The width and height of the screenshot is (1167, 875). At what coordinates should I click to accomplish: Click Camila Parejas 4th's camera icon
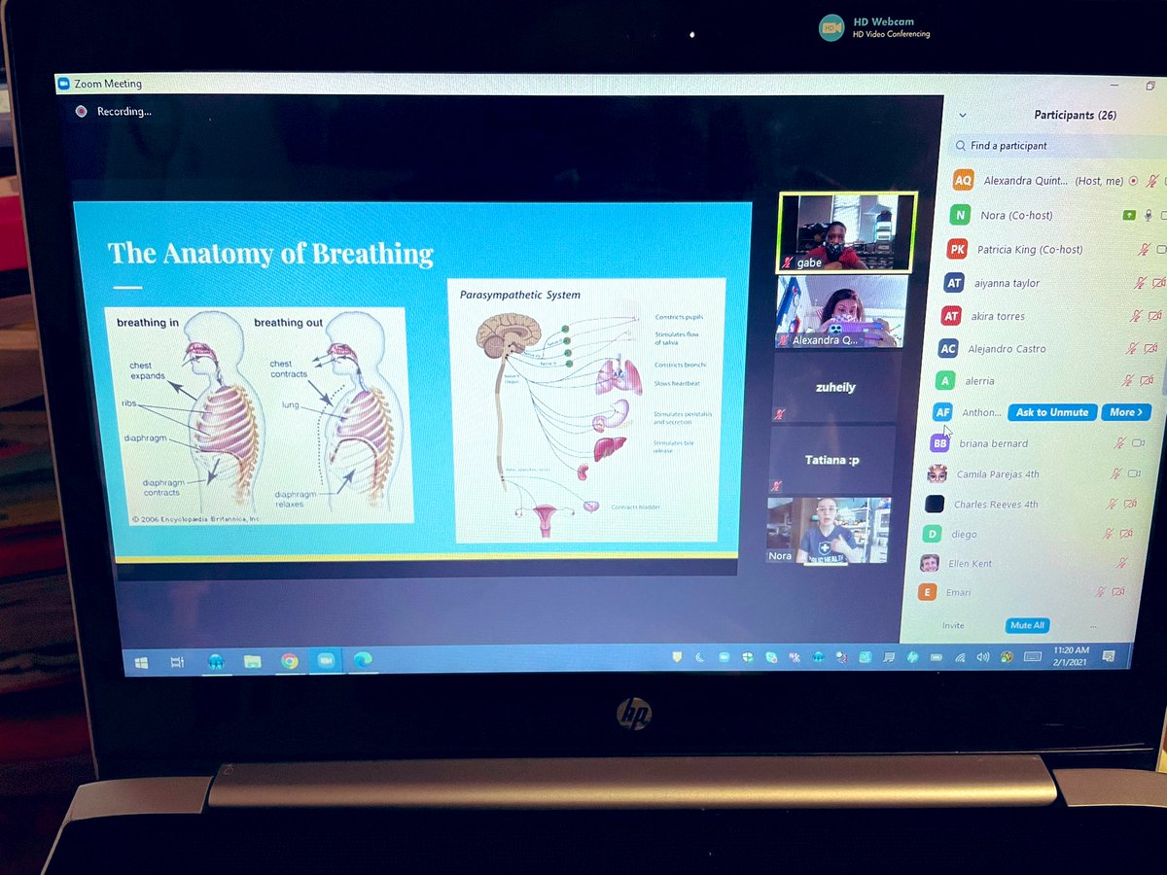pyautogui.click(x=1133, y=474)
